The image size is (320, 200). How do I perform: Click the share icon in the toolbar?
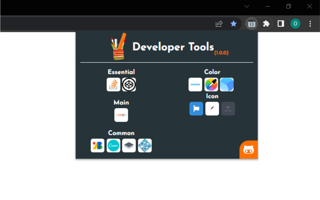(219, 23)
